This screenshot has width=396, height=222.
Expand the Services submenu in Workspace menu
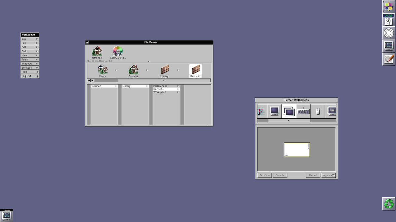tap(29, 67)
